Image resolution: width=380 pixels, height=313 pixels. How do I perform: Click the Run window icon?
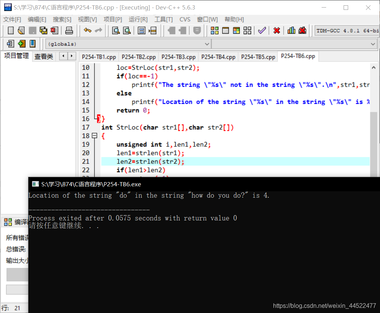click(x=226, y=31)
